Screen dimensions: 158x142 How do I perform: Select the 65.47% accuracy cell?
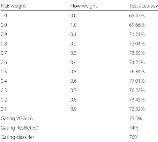pyautogui.click(x=137, y=16)
